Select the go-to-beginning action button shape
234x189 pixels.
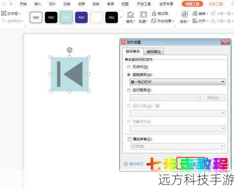coord(70,74)
